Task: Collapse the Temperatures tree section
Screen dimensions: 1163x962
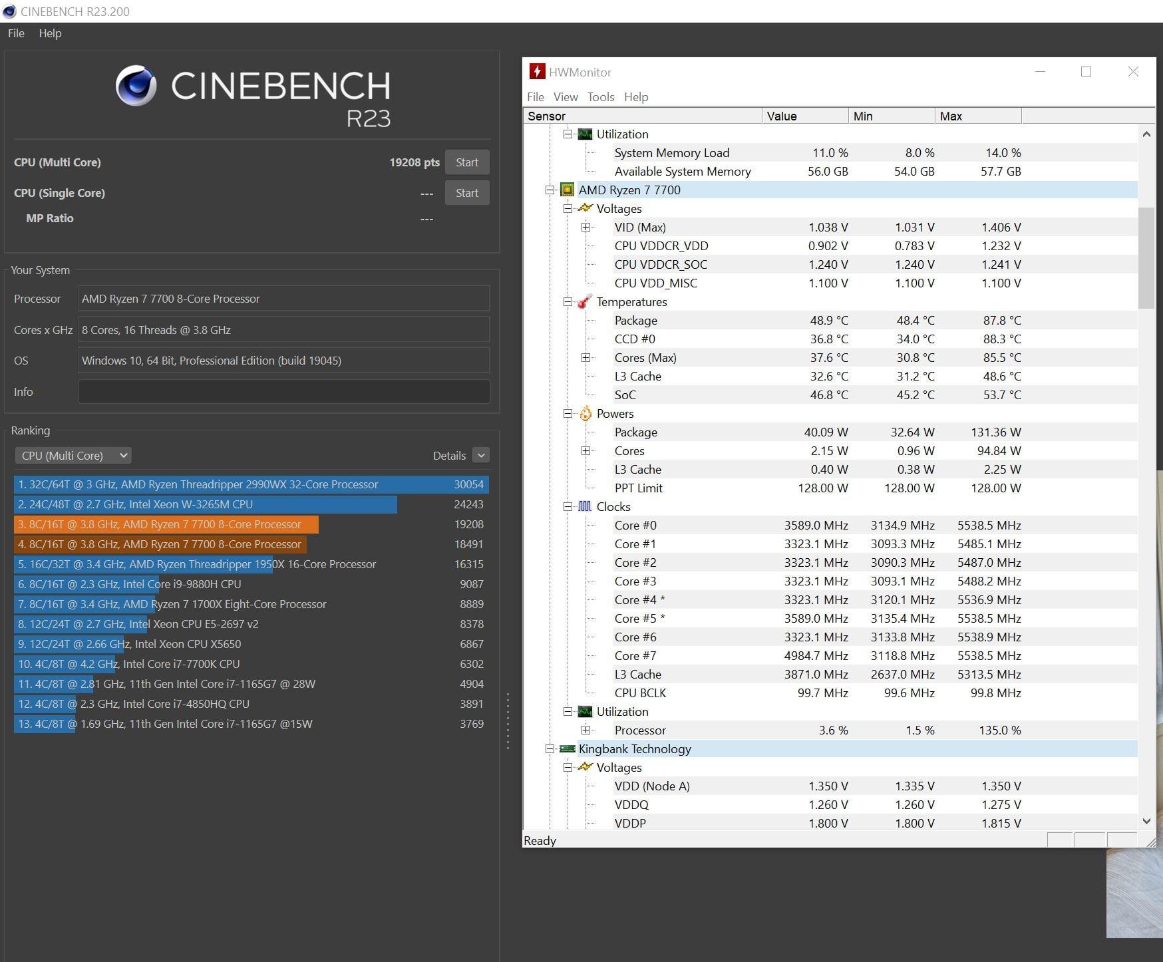Action: (x=568, y=301)
